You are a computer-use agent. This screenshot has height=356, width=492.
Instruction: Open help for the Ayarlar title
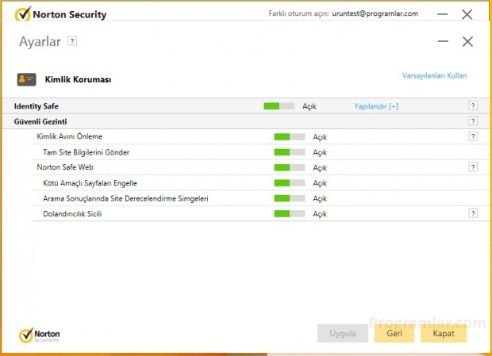(72, 41)
